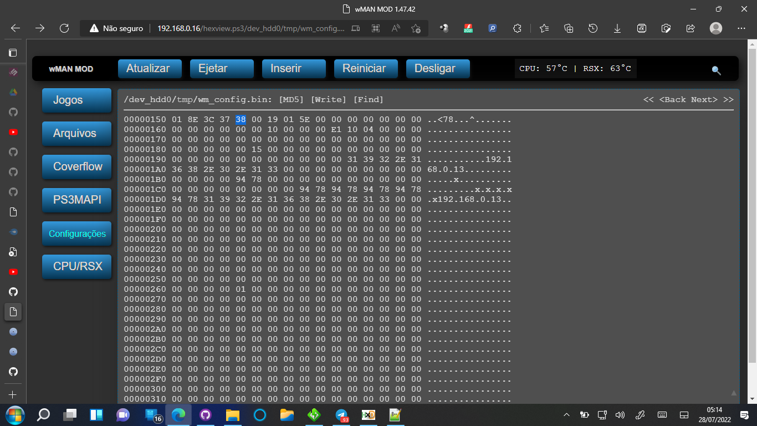Screen dimensions: 757x426
Task: Expand hidden icons in the system tray
Action: click(x=566, y=414)
